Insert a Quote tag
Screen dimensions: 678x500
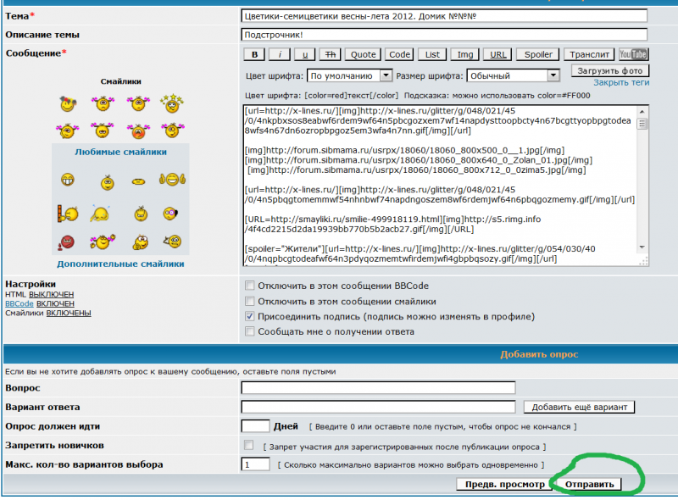pos(364,54)
